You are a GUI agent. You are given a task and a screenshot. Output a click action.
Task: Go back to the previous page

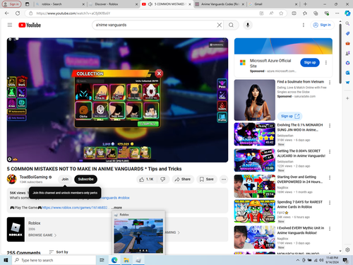pyautogui.click(x=7, y=13)
